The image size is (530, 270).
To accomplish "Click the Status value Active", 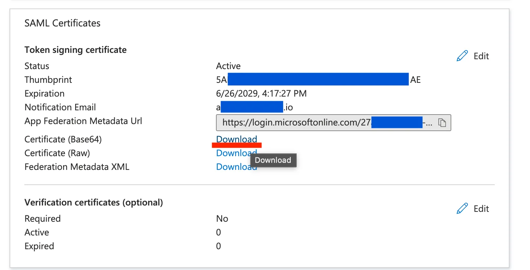I will 228,66.
